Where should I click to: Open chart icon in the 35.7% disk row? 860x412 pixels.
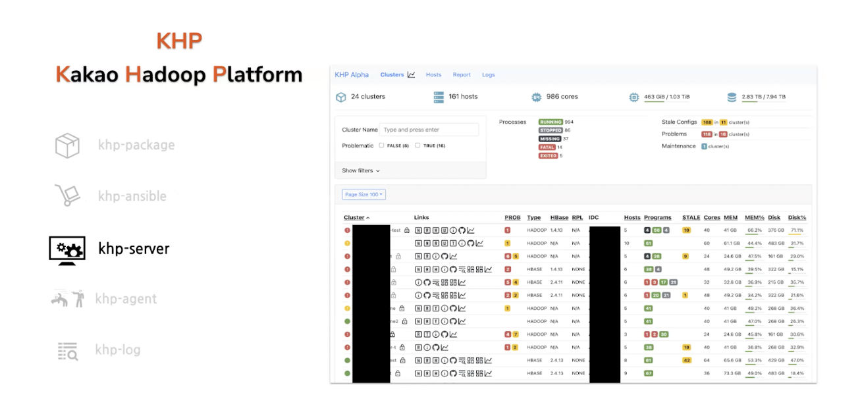click(x=462, y=282)
